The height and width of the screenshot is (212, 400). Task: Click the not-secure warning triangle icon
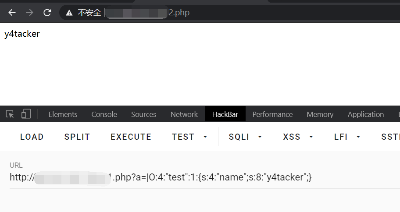[x=69, y=13]
